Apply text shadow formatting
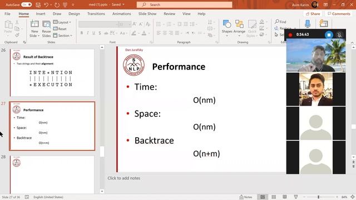 coord(100,33)
